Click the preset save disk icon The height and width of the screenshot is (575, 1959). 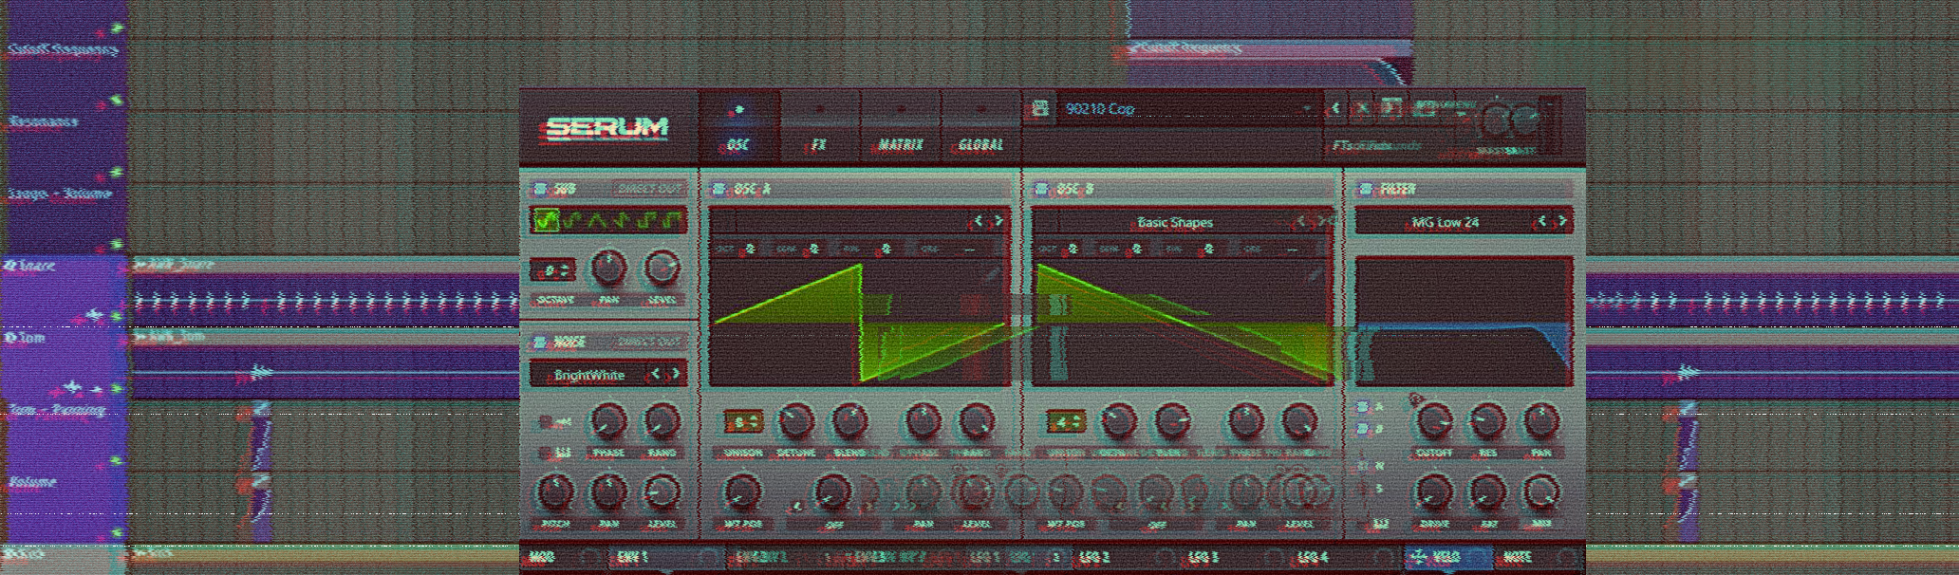point(1039,109)
